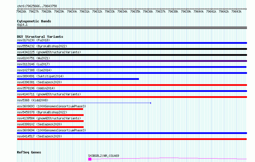Click the 79643k ruler position
This screenshot has height=162, width=255.
236,11
